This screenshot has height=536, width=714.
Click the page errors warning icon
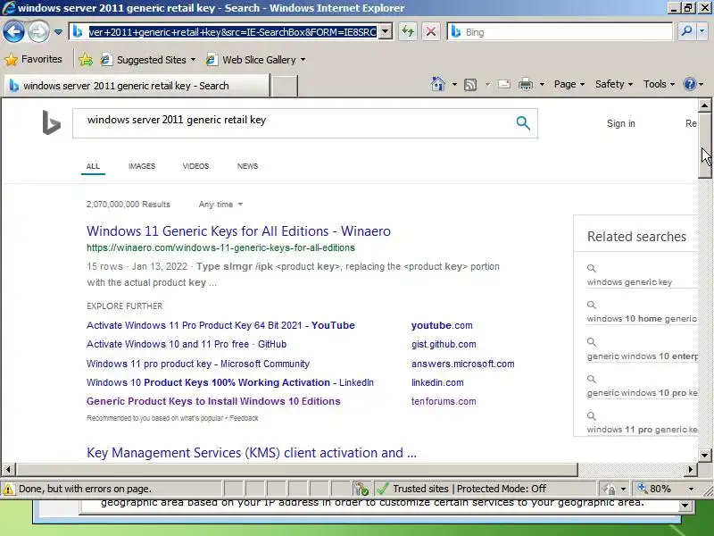(x=8, y=489)
